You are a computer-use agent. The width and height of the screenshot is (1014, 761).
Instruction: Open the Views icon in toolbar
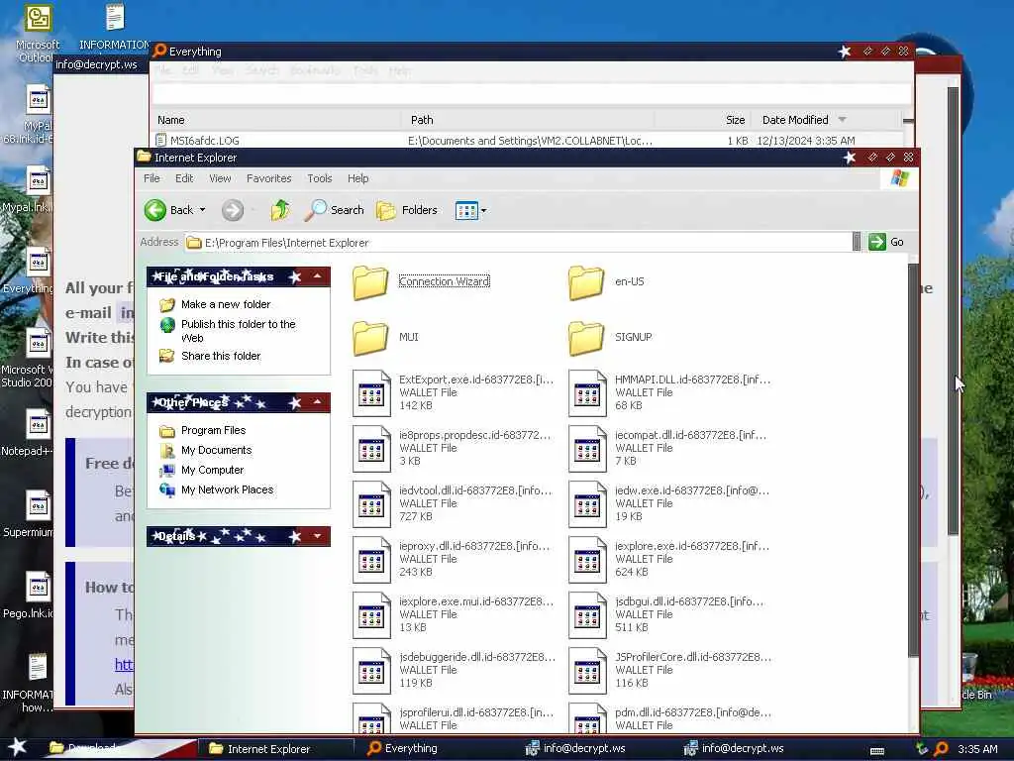click(x=466, y=210)
